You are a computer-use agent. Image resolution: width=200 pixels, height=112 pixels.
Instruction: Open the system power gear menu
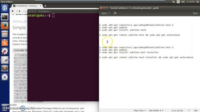[197, 2]
